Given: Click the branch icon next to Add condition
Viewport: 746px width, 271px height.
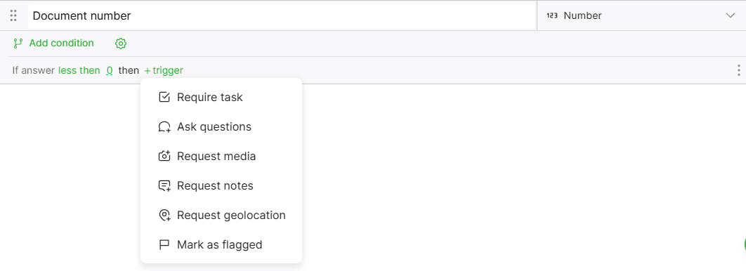Looking at the screenshot, I should [x=18, y=44].
